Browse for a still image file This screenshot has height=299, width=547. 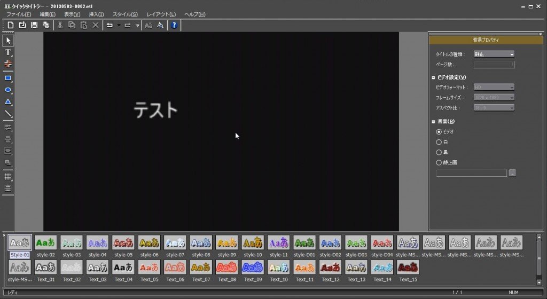click(512, 173)
